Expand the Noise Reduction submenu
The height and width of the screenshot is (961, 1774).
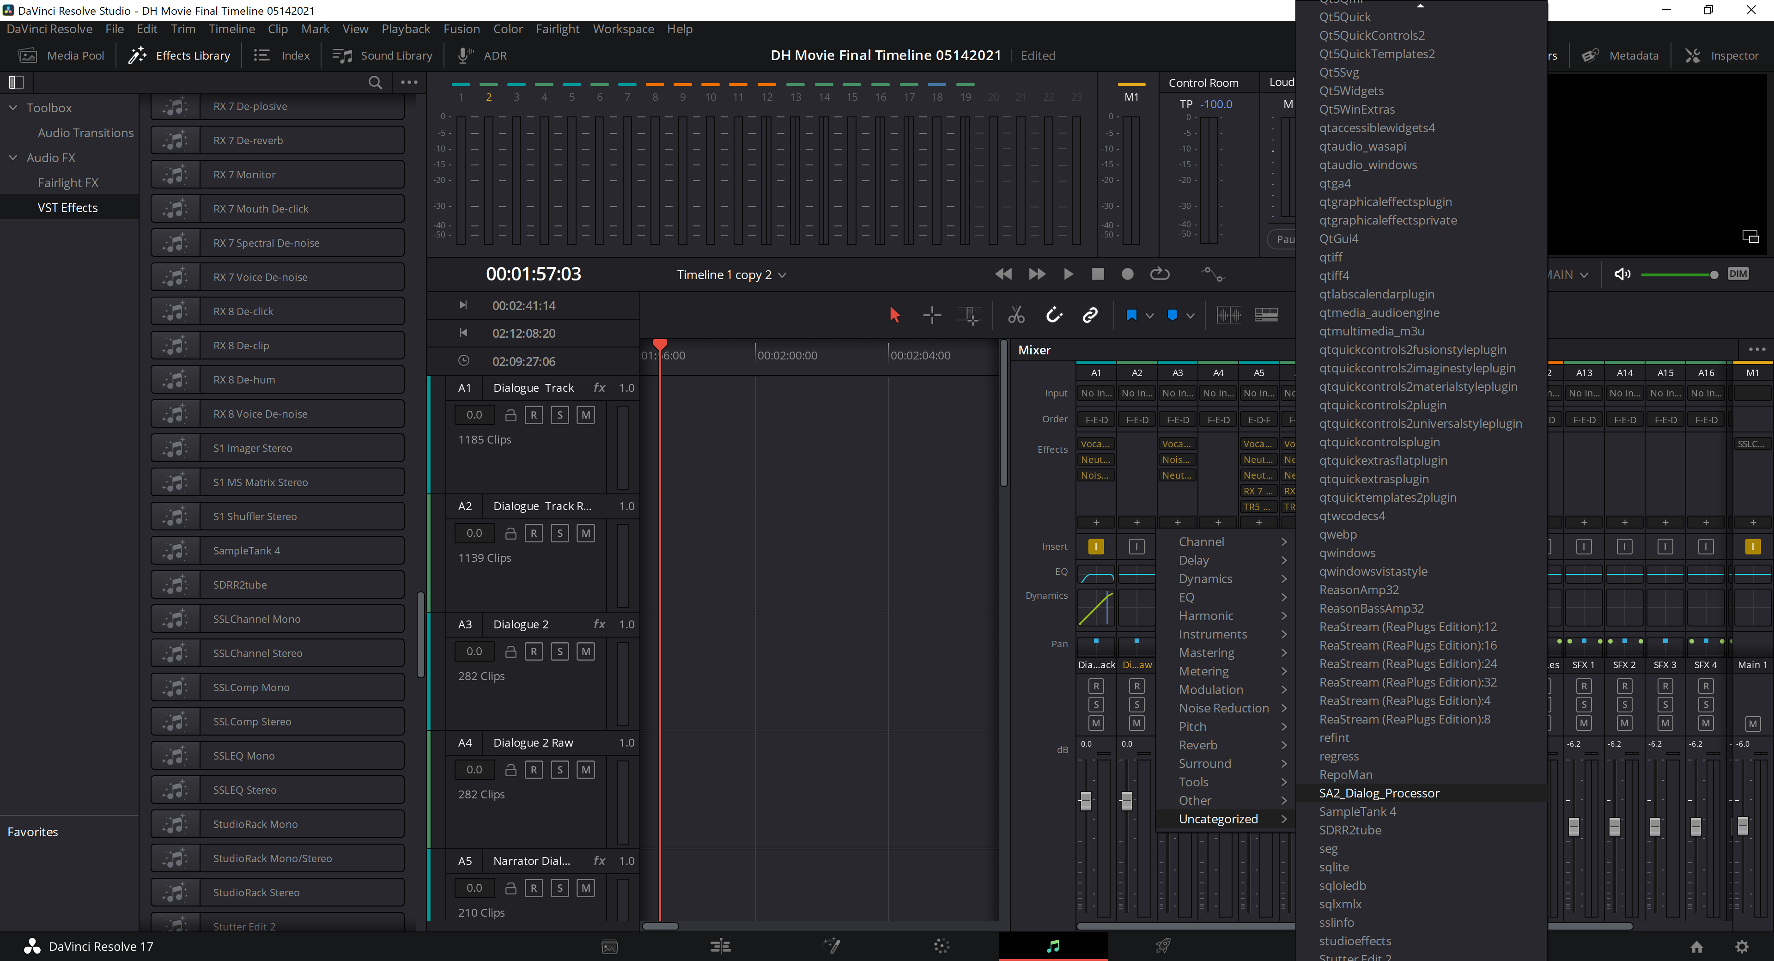1226,708
